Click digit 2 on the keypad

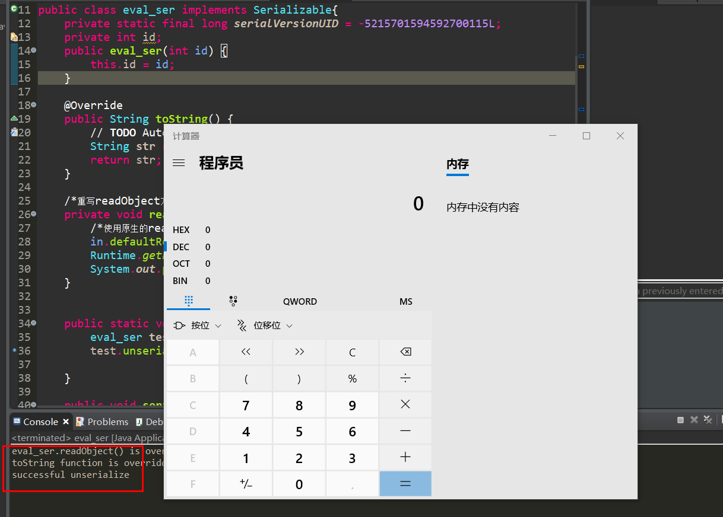299,458
